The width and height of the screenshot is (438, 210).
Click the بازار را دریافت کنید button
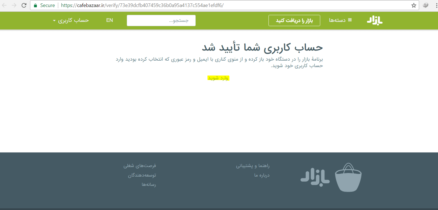coord(294,20)
